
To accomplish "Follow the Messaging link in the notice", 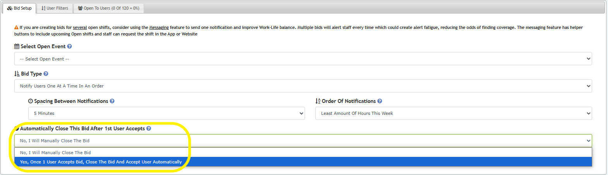I will (x=159, y=27).
